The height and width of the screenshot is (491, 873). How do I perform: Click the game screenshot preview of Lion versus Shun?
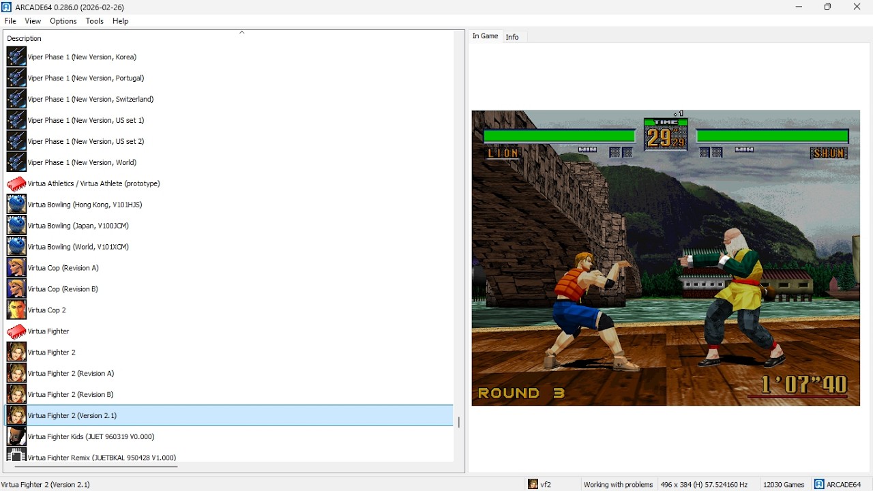[x=666, y=258]
